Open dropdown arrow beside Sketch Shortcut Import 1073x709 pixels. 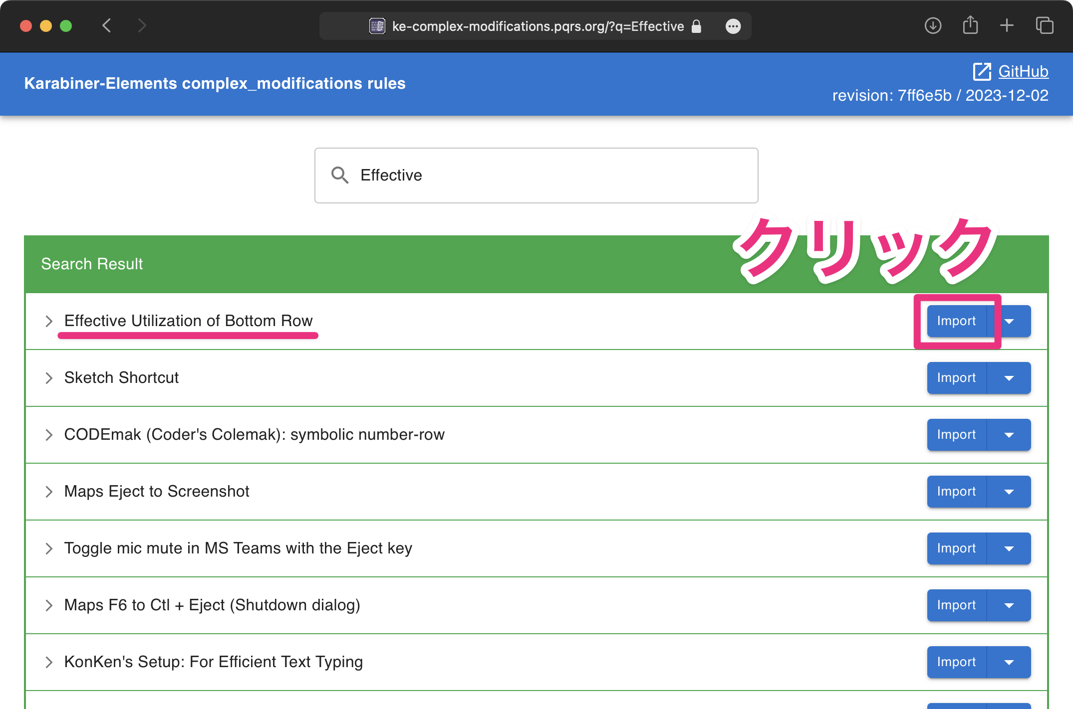pos(1009,378)
